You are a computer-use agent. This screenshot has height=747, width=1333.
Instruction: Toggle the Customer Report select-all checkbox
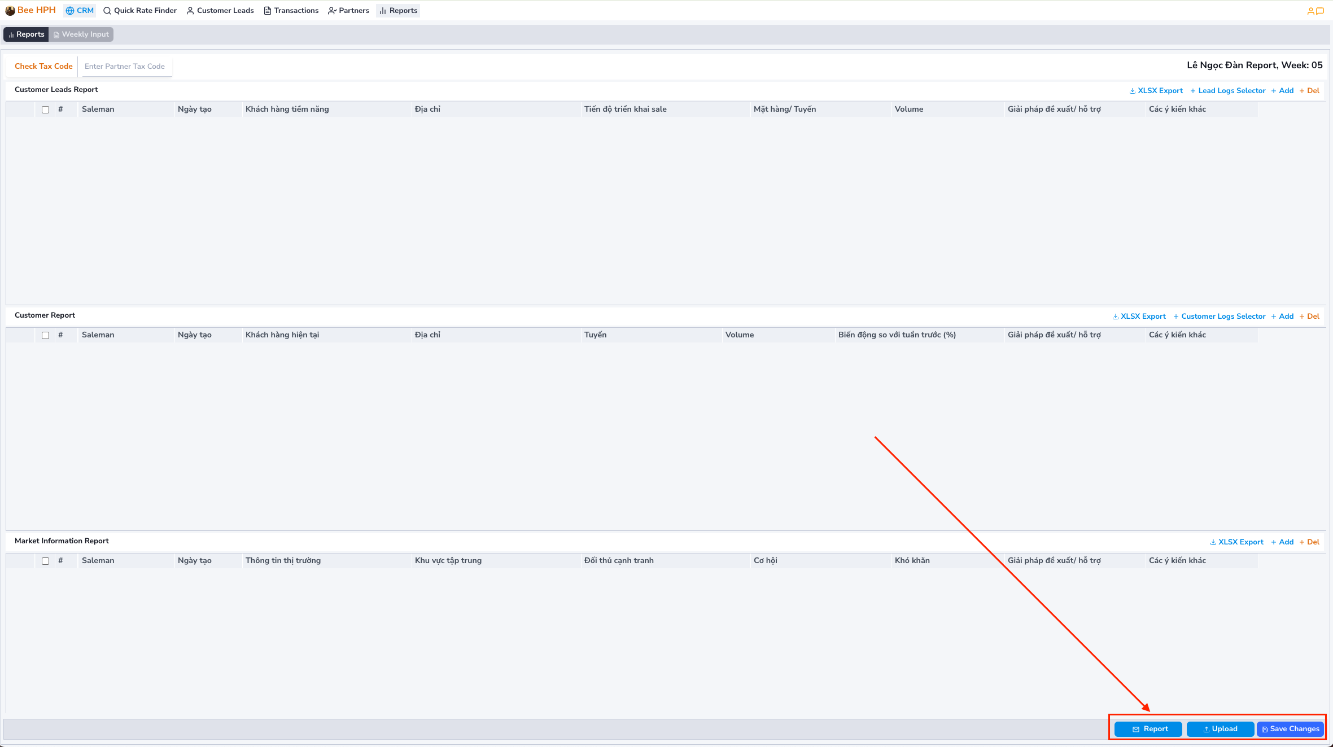46,335
